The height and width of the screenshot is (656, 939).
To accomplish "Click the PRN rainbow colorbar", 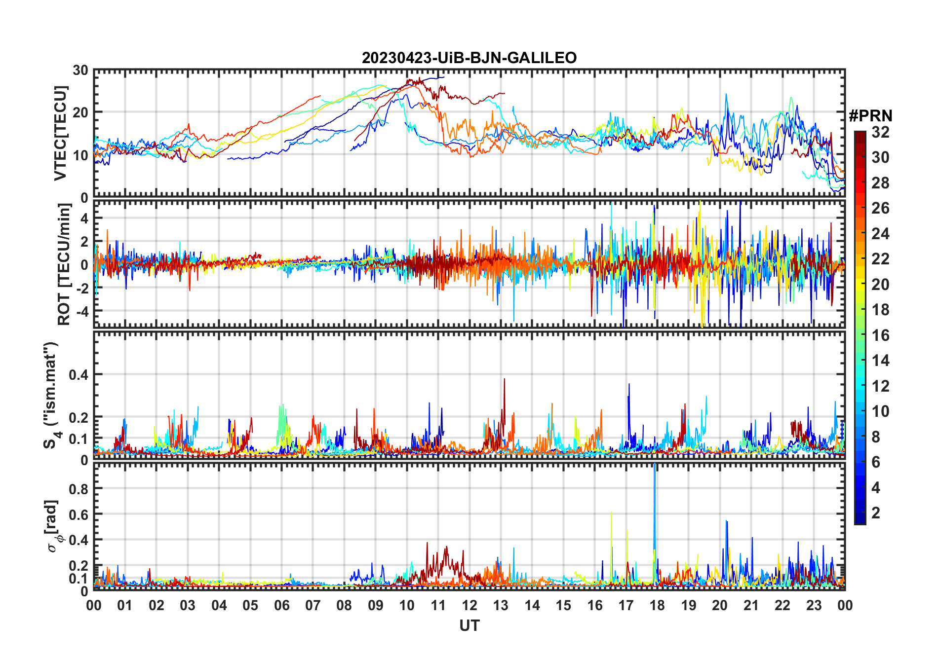I will (x=860, y=328).
